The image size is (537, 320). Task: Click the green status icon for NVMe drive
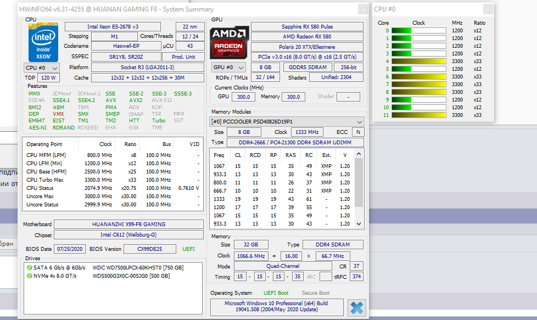tap(30, 276)
